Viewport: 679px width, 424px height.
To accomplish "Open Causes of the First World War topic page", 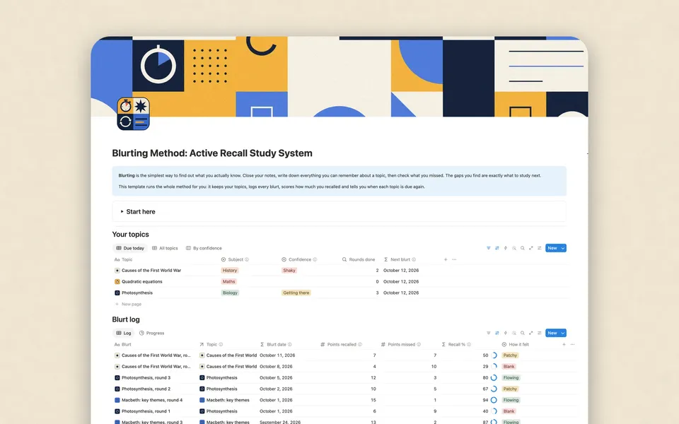I will click(151, 271).
